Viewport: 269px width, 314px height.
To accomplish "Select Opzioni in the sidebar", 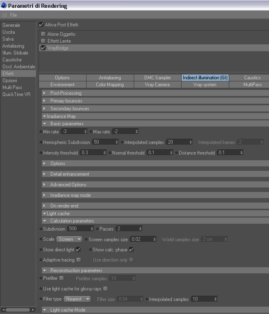I will [10, 81].
